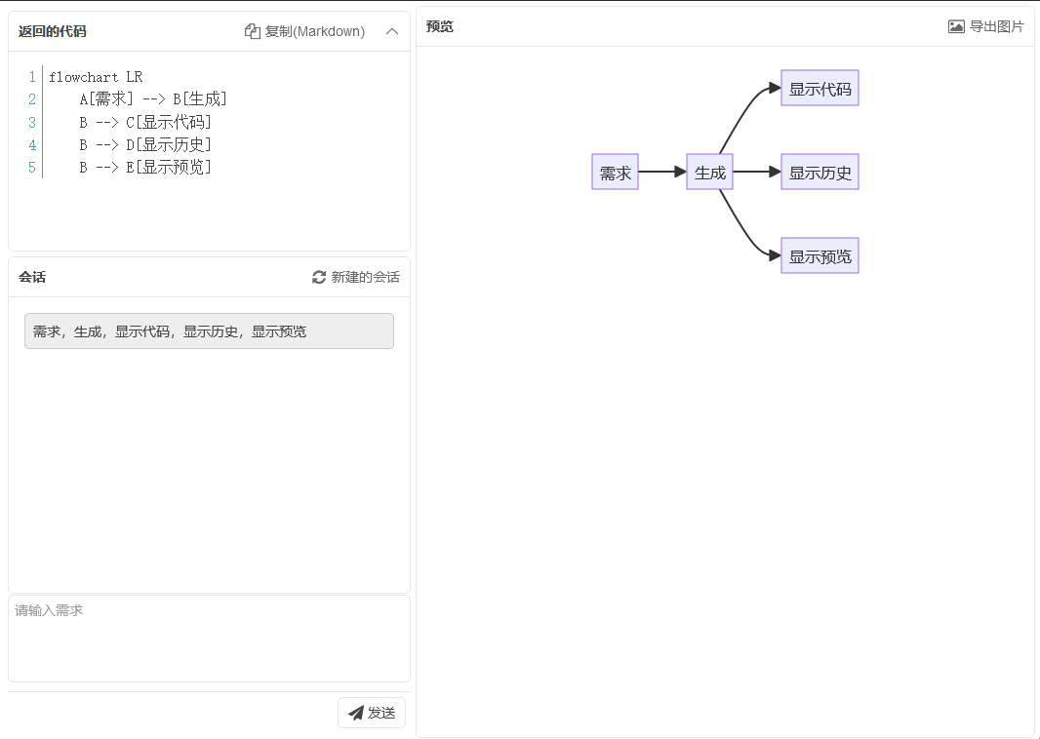1040x739 pixels.
Task: Place cursor on the 'flowchart LR' code line
Action: coord(96,77)
